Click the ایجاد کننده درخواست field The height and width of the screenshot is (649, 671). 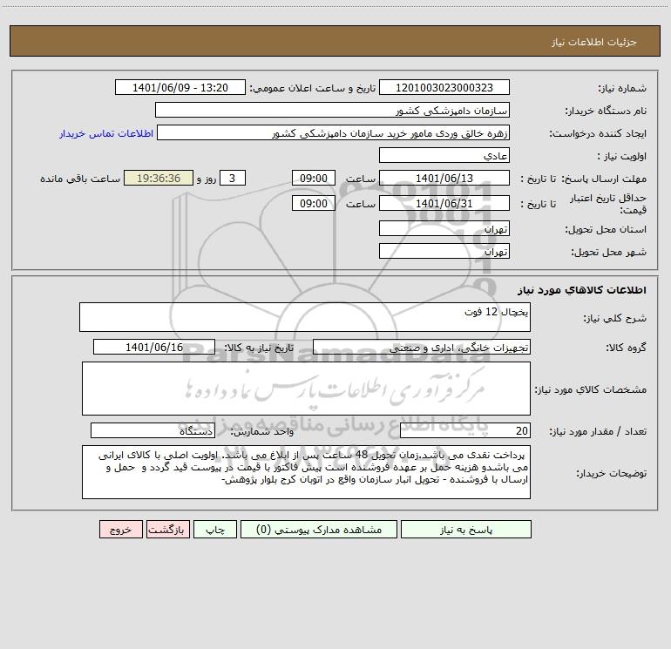tap(334, 132)
